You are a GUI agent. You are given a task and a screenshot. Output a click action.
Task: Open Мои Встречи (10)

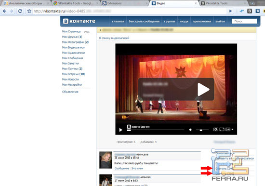pos(73,74)
